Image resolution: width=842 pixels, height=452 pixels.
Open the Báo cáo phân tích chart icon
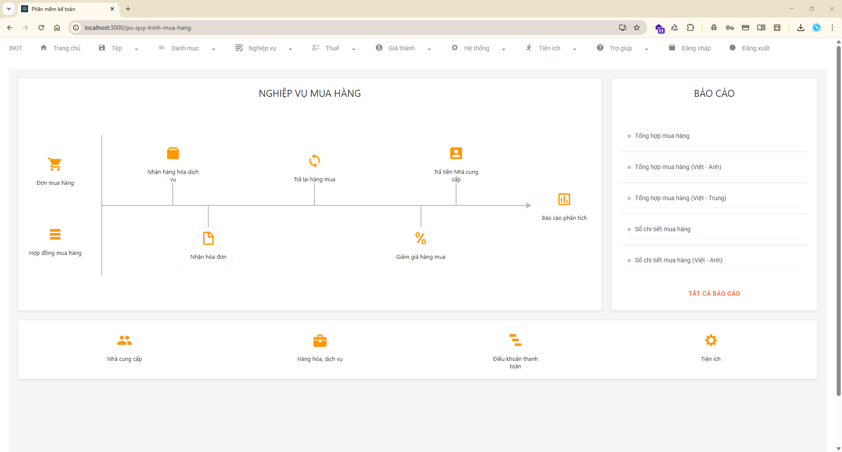(x=564, y=199)
